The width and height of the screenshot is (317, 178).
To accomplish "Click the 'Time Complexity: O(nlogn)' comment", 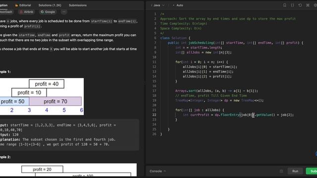I will (x=184, y=24).
